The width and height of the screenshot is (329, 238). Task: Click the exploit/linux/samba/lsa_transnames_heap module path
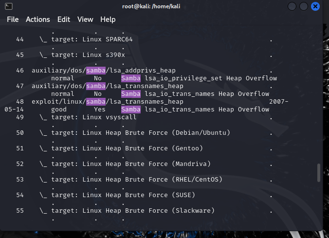coord(107,102)
